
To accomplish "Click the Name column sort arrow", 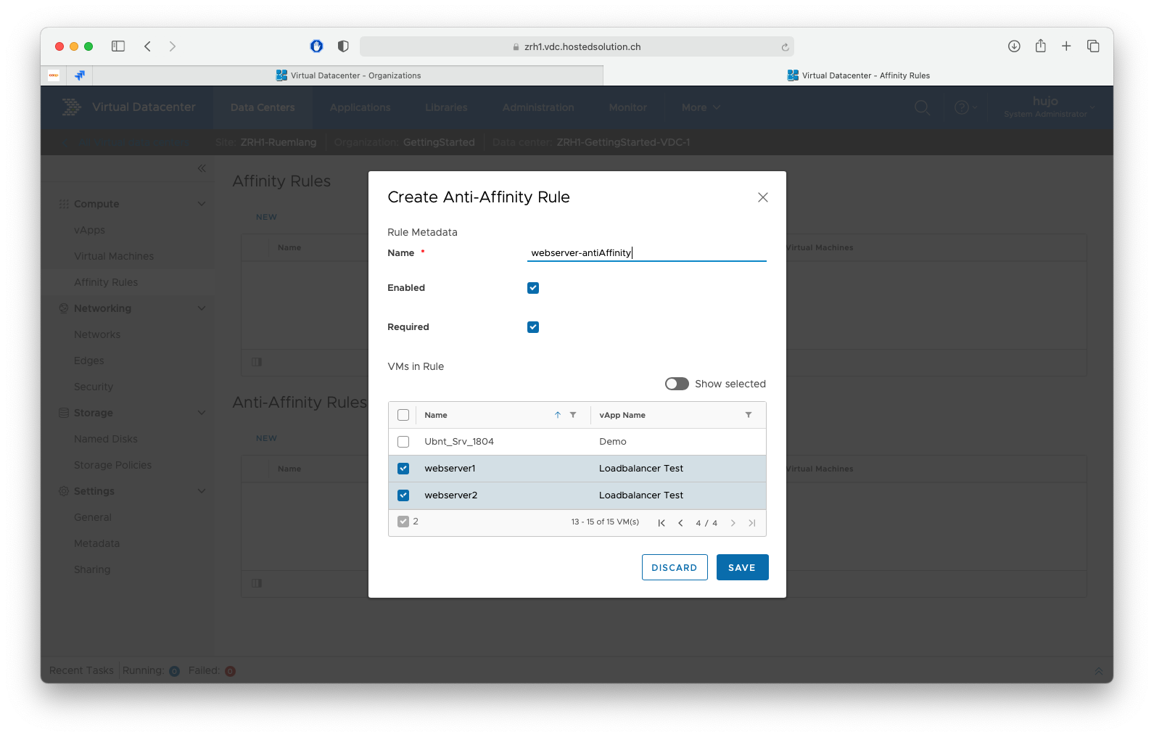I will point(558,415).
